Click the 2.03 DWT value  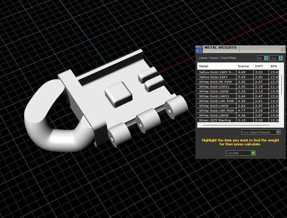point(259,120)
